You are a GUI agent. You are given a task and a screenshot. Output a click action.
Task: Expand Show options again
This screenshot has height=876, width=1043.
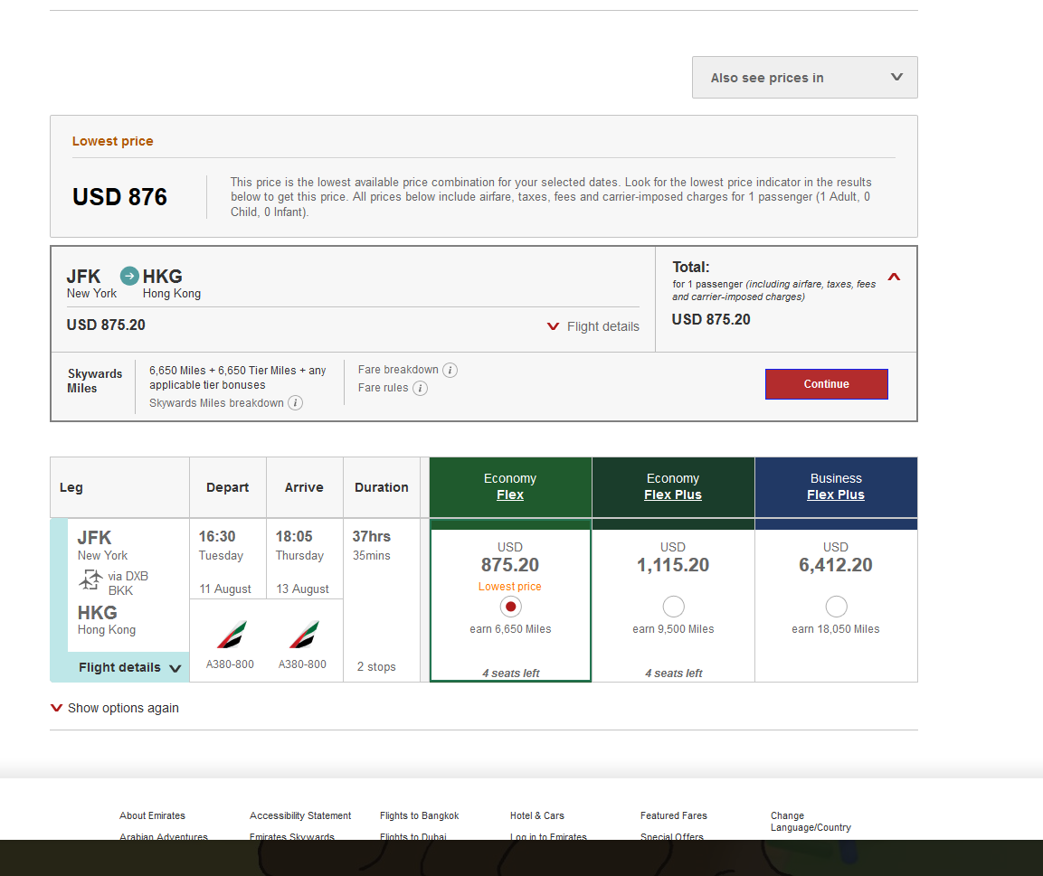[114, 708]
